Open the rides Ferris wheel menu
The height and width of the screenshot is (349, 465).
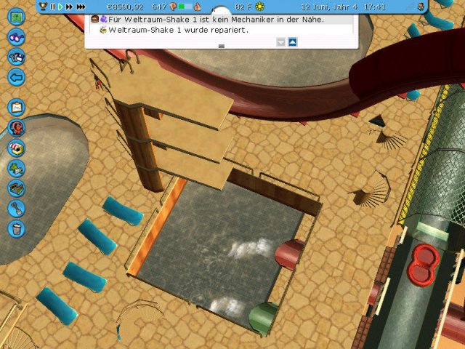16,128
